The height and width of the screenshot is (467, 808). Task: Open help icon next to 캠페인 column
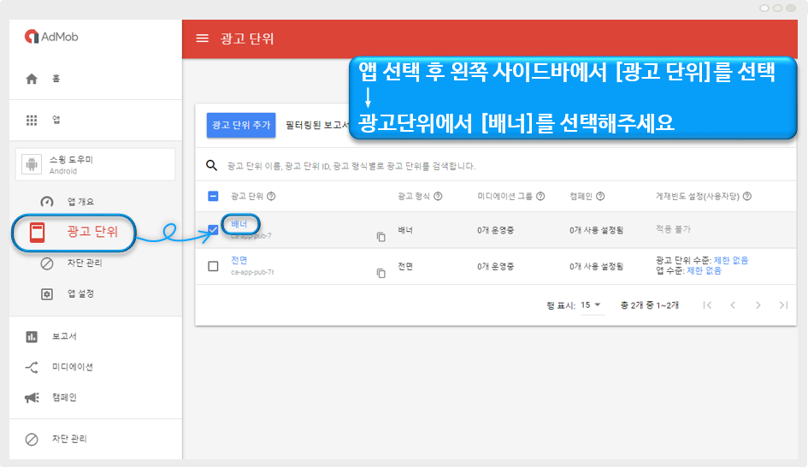pyautogui.click(x=599, y=196)
